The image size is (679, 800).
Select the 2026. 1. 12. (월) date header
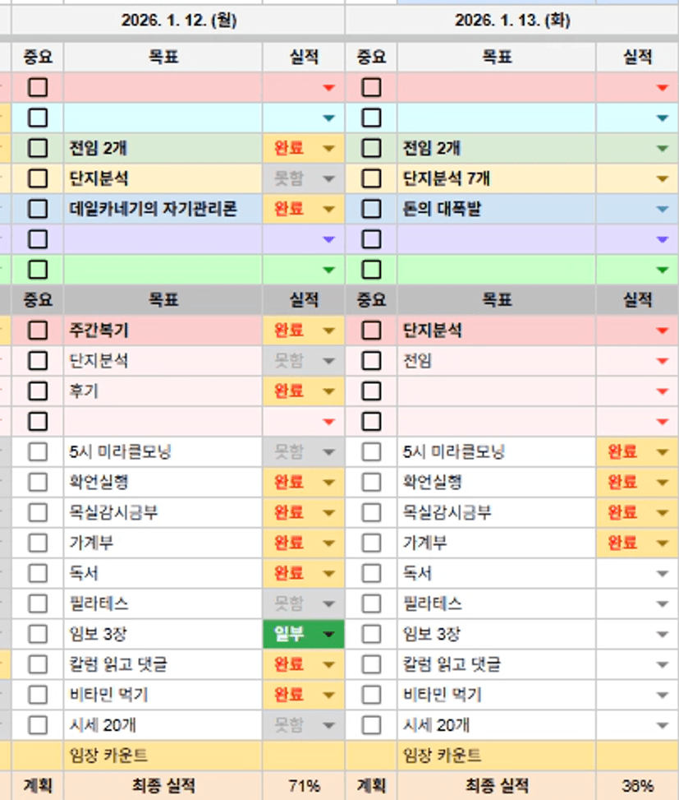pos(178,21)
